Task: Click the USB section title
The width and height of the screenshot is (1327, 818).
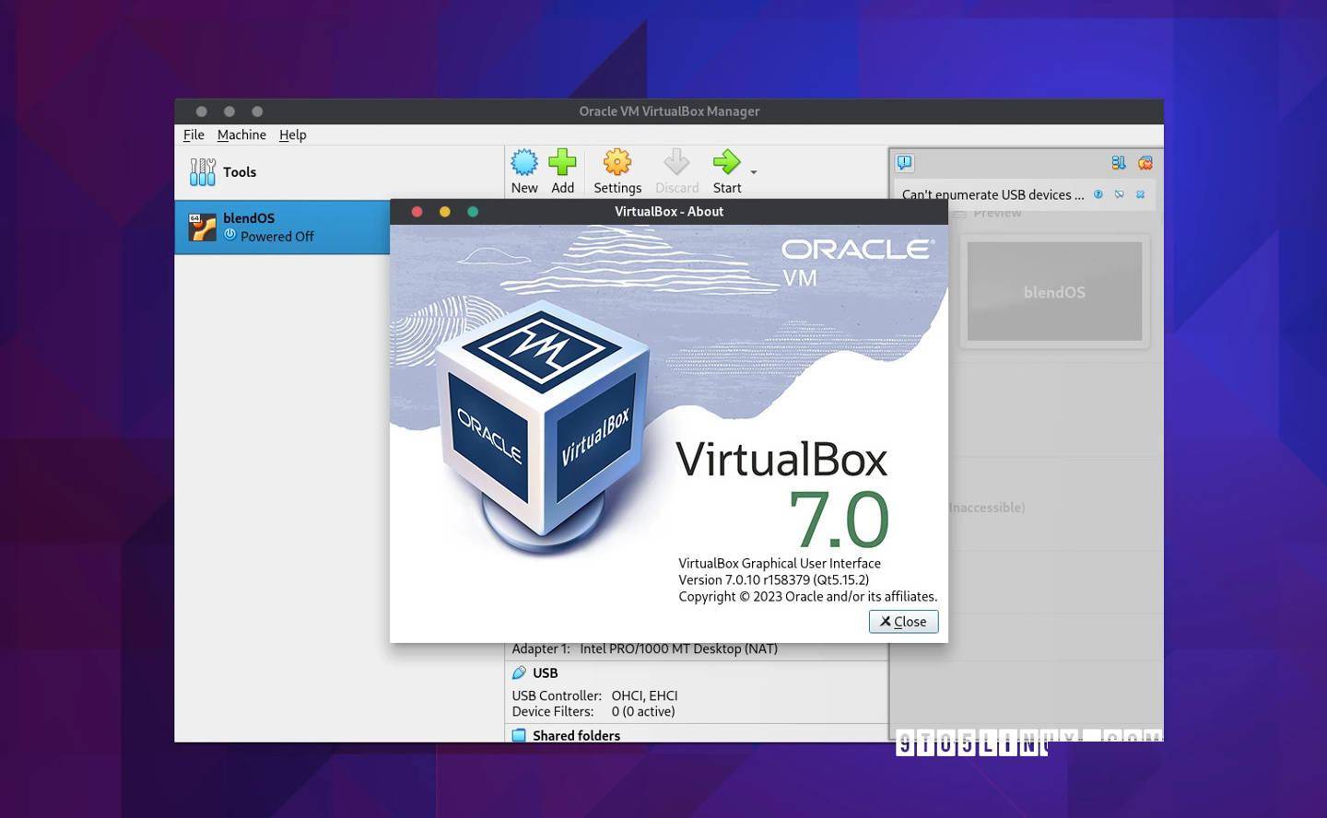Action: (x=545, y=673)
